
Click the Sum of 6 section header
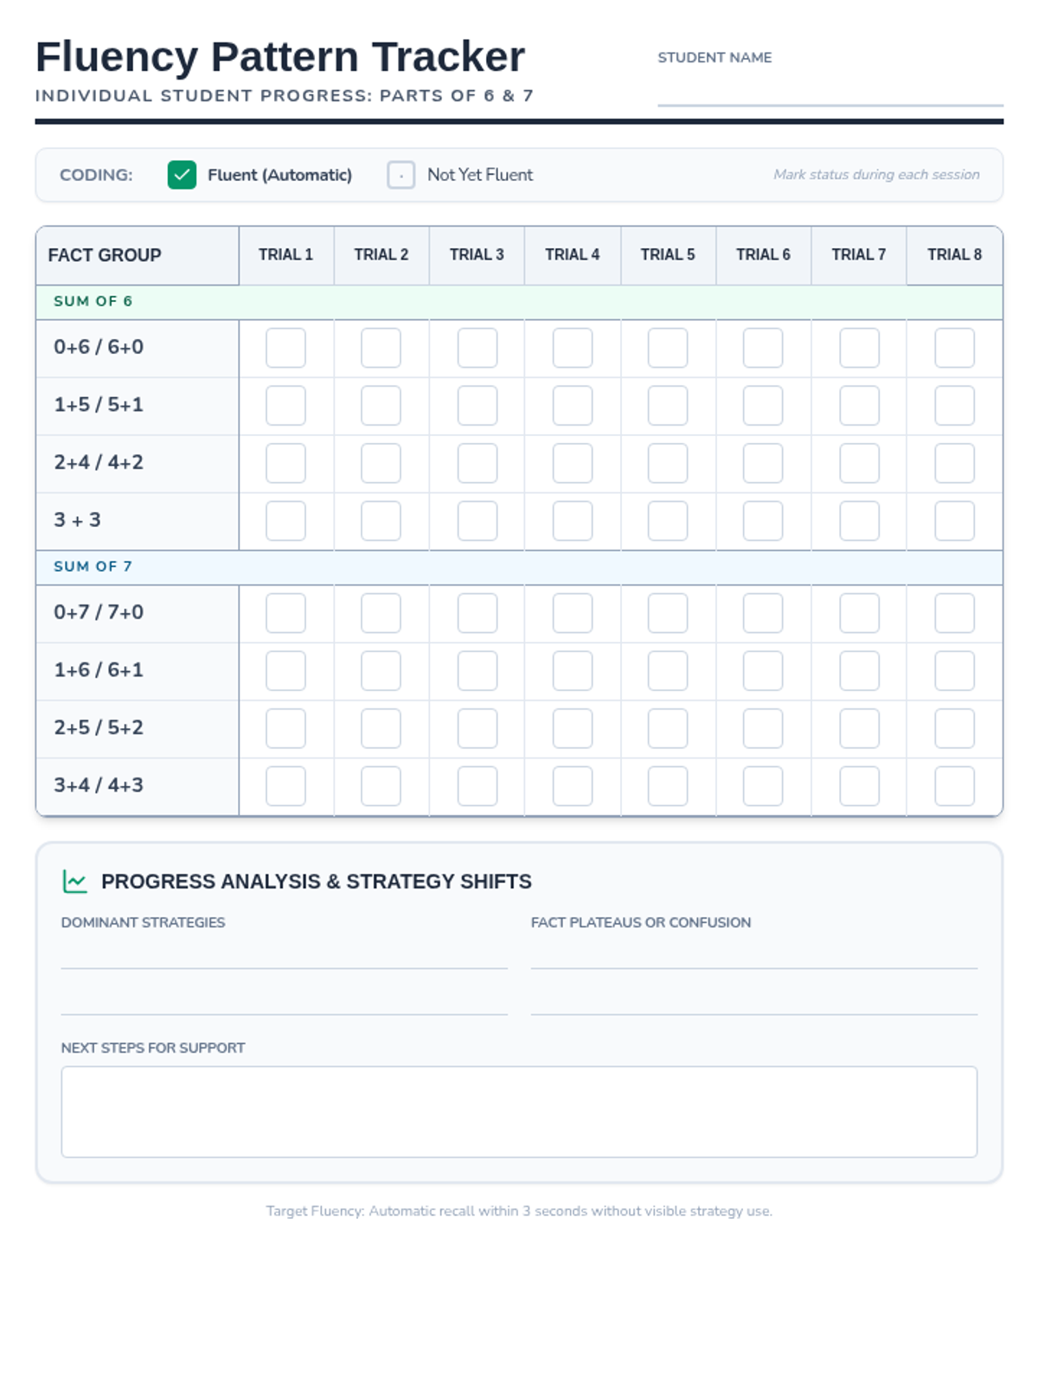tap(93, 302)
